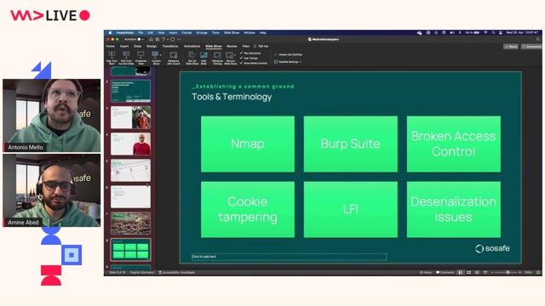
Task: Click the Home icon in quick access toolbar
Action: 151,39
